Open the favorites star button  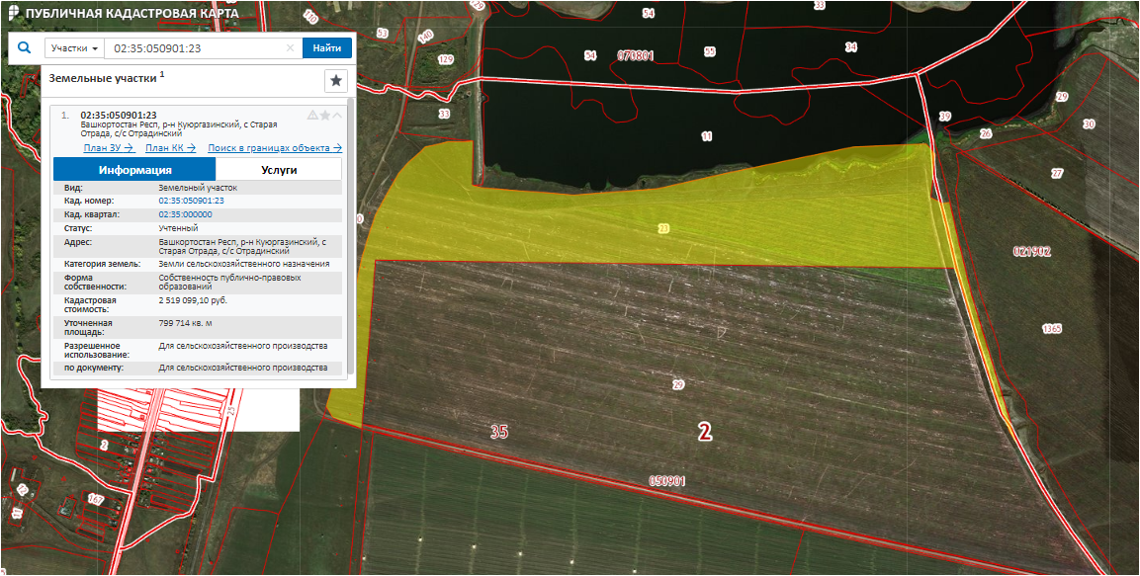click(x=336, y=81)
